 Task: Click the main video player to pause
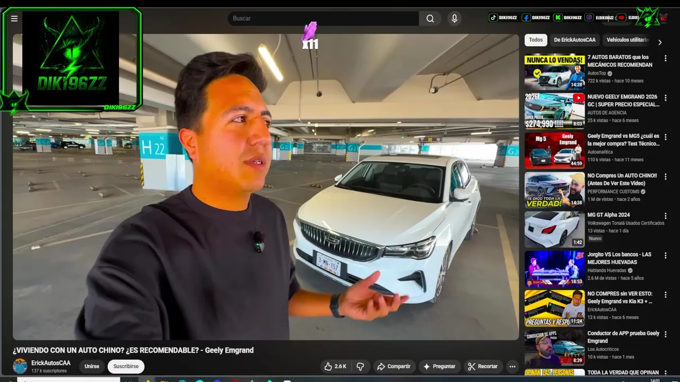click(x=266, y=187)
